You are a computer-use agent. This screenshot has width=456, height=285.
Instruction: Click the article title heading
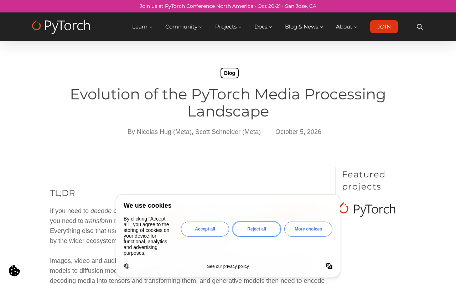click(228, 103)
